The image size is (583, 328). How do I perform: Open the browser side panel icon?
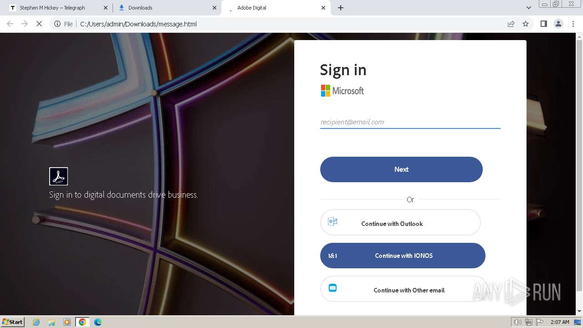pos(543,24)
